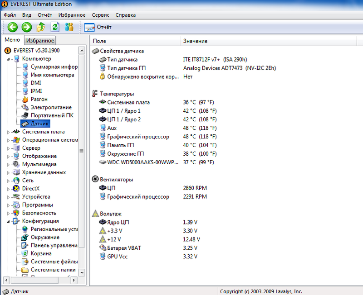Click the Отчёт report toolbar button
Screen dimensions: 363x295
tap(98, 27)
